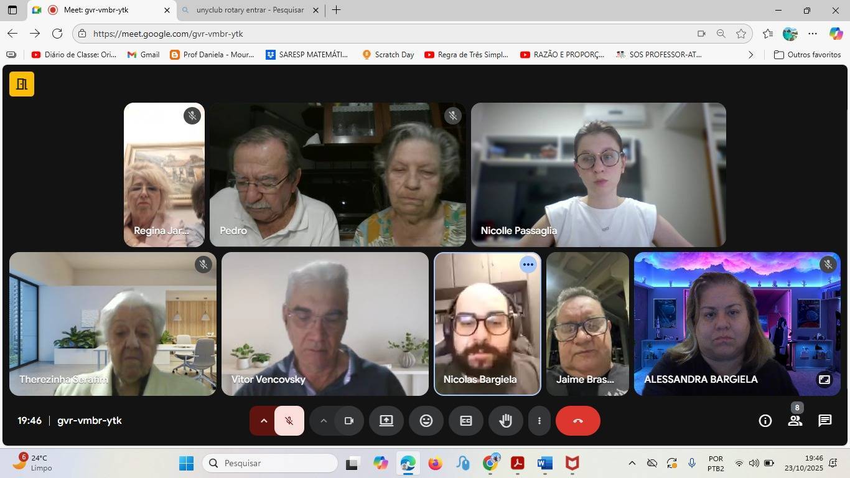Expand audio settings chevron beside microphone
This screenshot has height=478, width=850.
click(263, 421)
